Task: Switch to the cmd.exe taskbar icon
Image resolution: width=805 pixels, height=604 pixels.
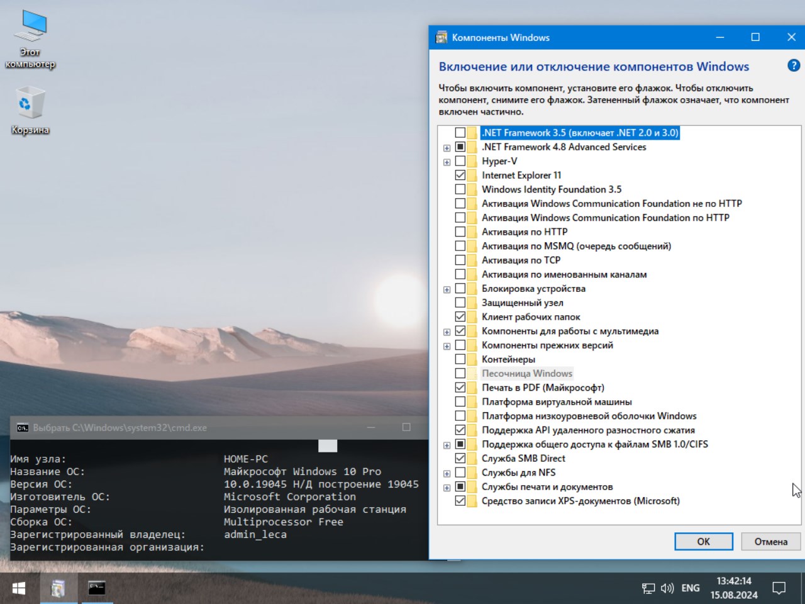Action: click(x=96, y=588)
